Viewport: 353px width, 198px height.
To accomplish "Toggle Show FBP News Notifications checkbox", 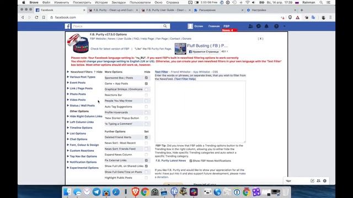I will (x=191, y=161).
